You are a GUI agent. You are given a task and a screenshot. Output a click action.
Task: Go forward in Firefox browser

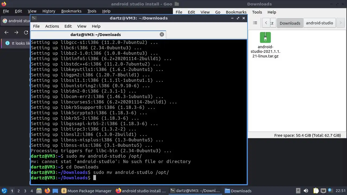tap(16, 32)
